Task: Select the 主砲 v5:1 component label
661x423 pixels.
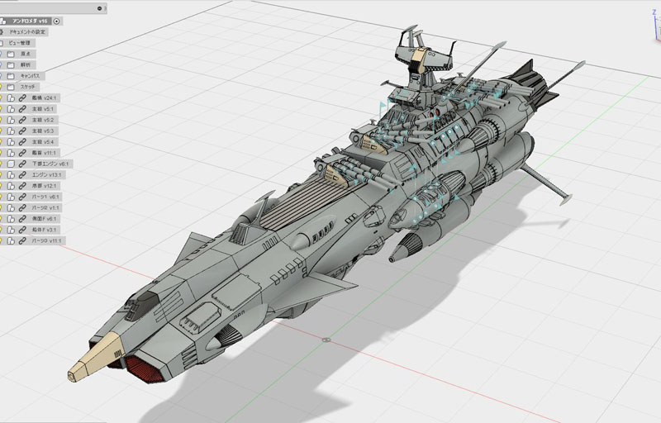Action: (x=43, y=109)
